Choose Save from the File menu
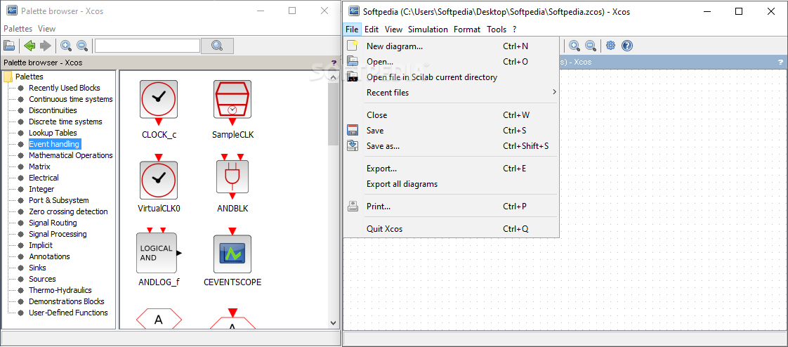788x347 pixels. click(x=452, y=131)
